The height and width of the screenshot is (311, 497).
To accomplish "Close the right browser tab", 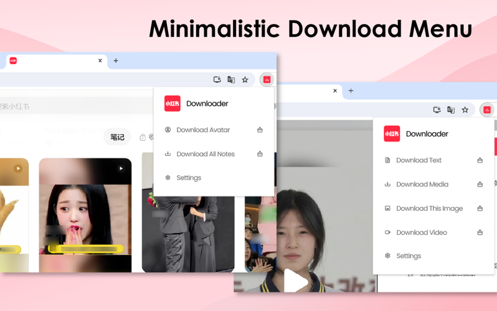I will click(x=335, y=91).
